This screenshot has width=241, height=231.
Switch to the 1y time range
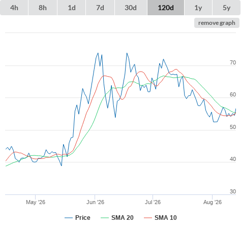[x=198, y=8]
